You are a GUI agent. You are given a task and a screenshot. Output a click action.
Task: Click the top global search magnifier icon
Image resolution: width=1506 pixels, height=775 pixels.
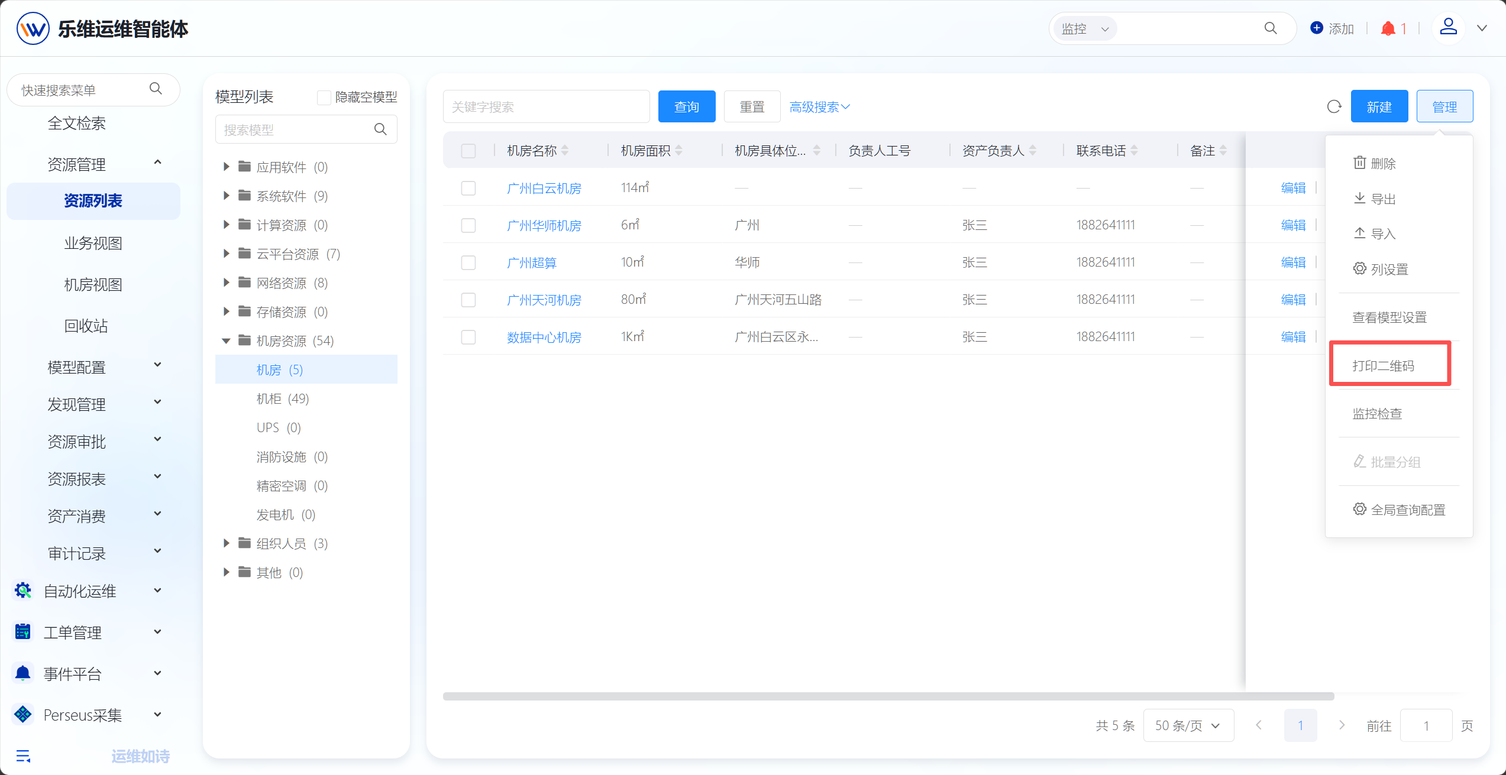tap(1270, 28)
